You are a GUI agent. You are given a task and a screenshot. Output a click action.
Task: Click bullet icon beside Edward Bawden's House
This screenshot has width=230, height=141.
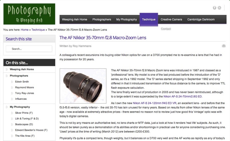click(x=12, y=130)
